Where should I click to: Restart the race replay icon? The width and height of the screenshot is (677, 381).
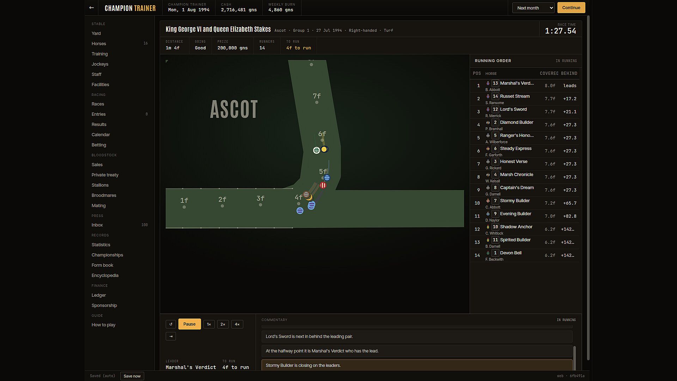coord(171,324)
